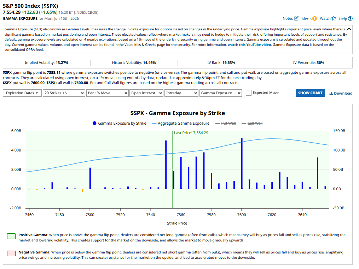Viewport: 359px width, 269px height.
Task: Click the IV Rank 16.63% value
Action: coord(229,62)
